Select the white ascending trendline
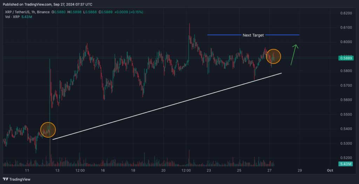 [x=167, y=106]
